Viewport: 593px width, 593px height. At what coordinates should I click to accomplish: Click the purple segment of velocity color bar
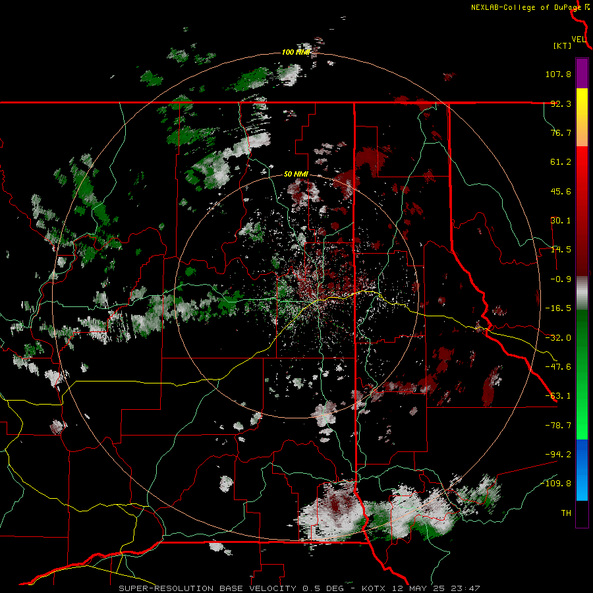tap(582, 73)
